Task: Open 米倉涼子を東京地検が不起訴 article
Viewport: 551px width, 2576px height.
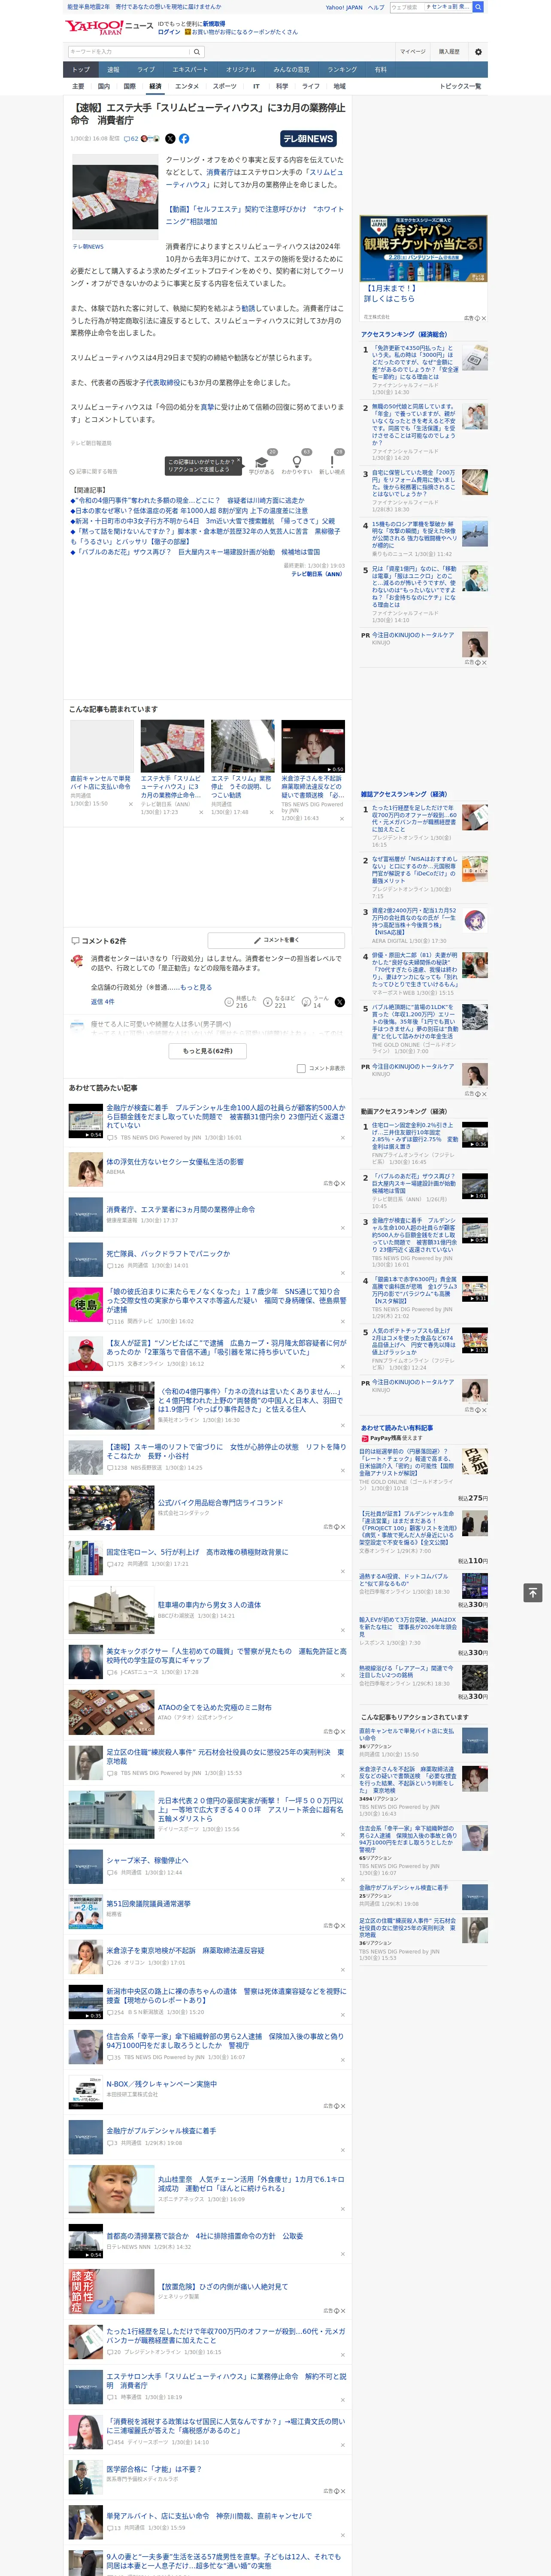Action: 185,1950
